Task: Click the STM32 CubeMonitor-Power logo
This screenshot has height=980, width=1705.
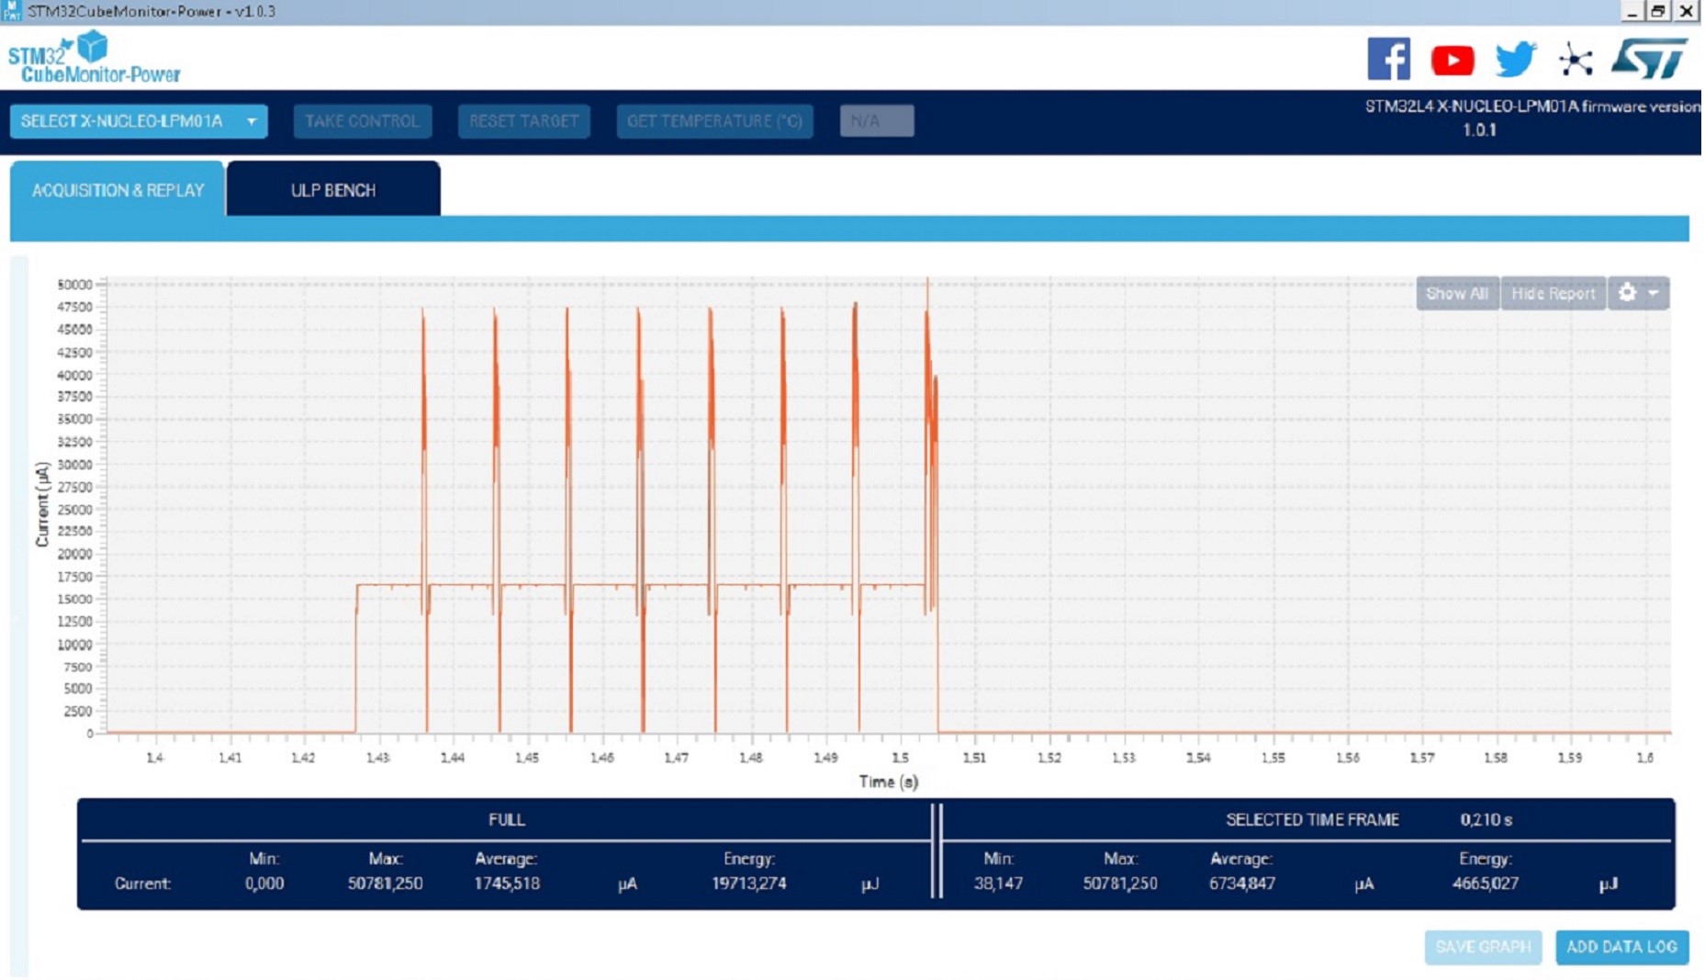Action: [94, 58]
